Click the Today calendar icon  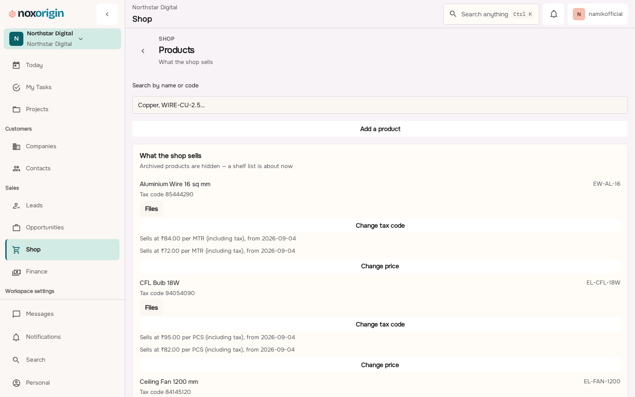(x=16, y=65)
